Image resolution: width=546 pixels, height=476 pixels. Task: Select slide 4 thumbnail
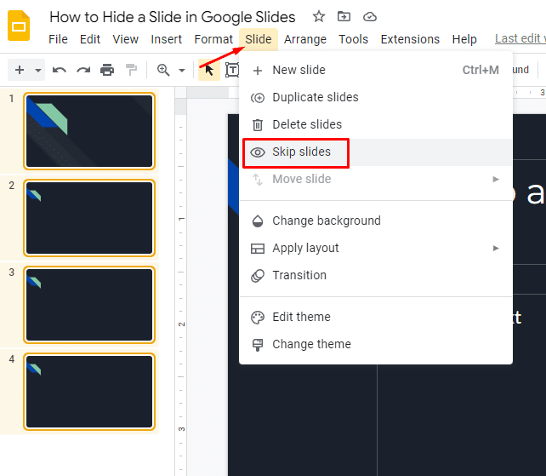point(89,392)
